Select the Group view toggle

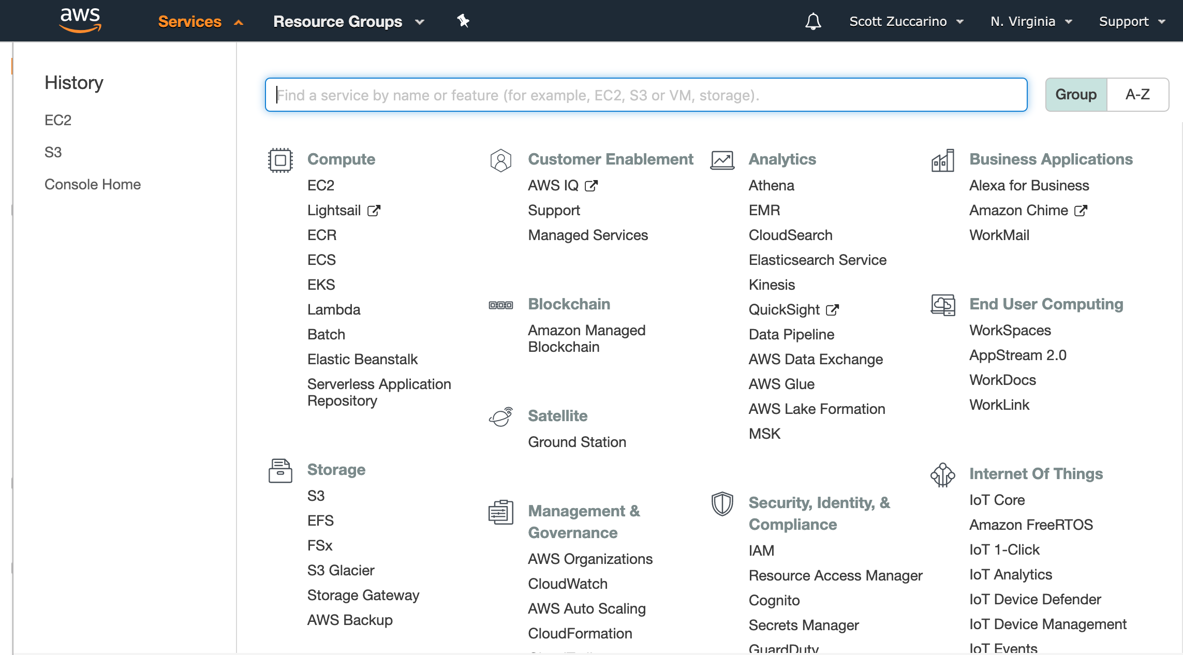pos(1076,94)
